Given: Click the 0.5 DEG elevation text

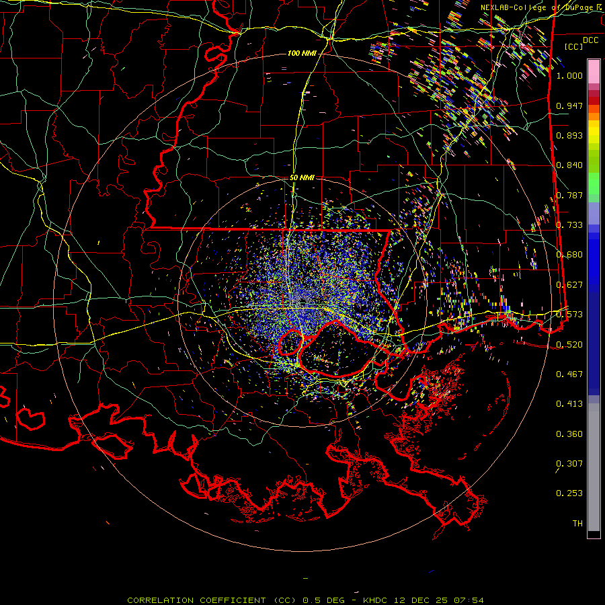Looking at the screenshot, I should tap(324, 600).
